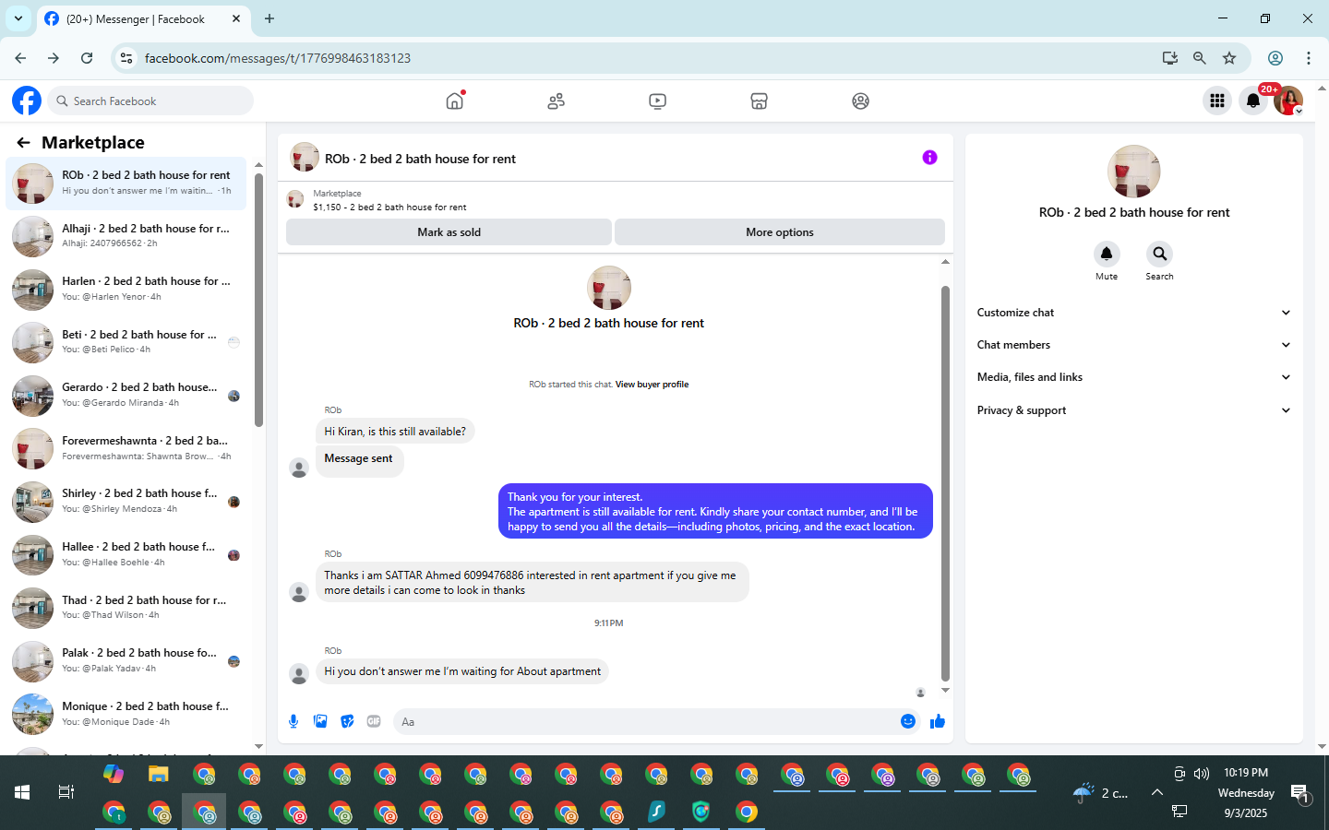Open the Marketplace storefront icon
Screen dimensions: 1329x830
click(759, 101)
